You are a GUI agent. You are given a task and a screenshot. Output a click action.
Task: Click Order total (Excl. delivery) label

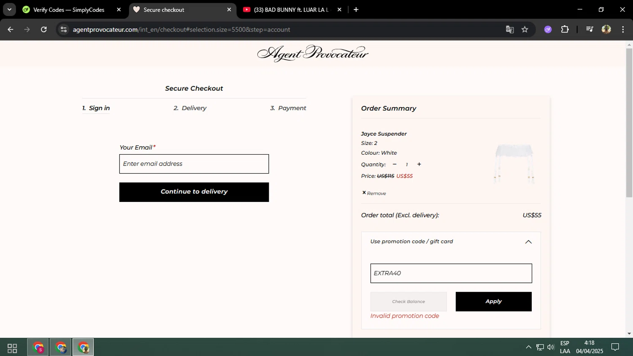(x=400, y=215)
